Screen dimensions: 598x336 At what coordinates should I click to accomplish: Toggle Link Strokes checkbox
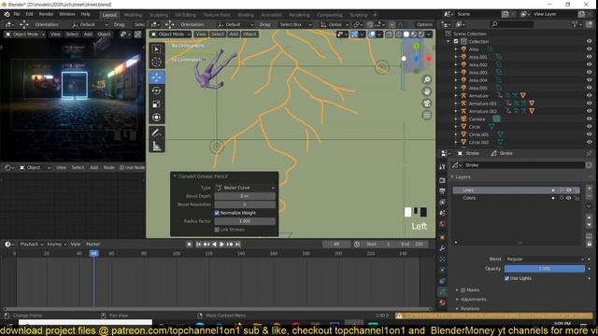click(x=217, y=230)
